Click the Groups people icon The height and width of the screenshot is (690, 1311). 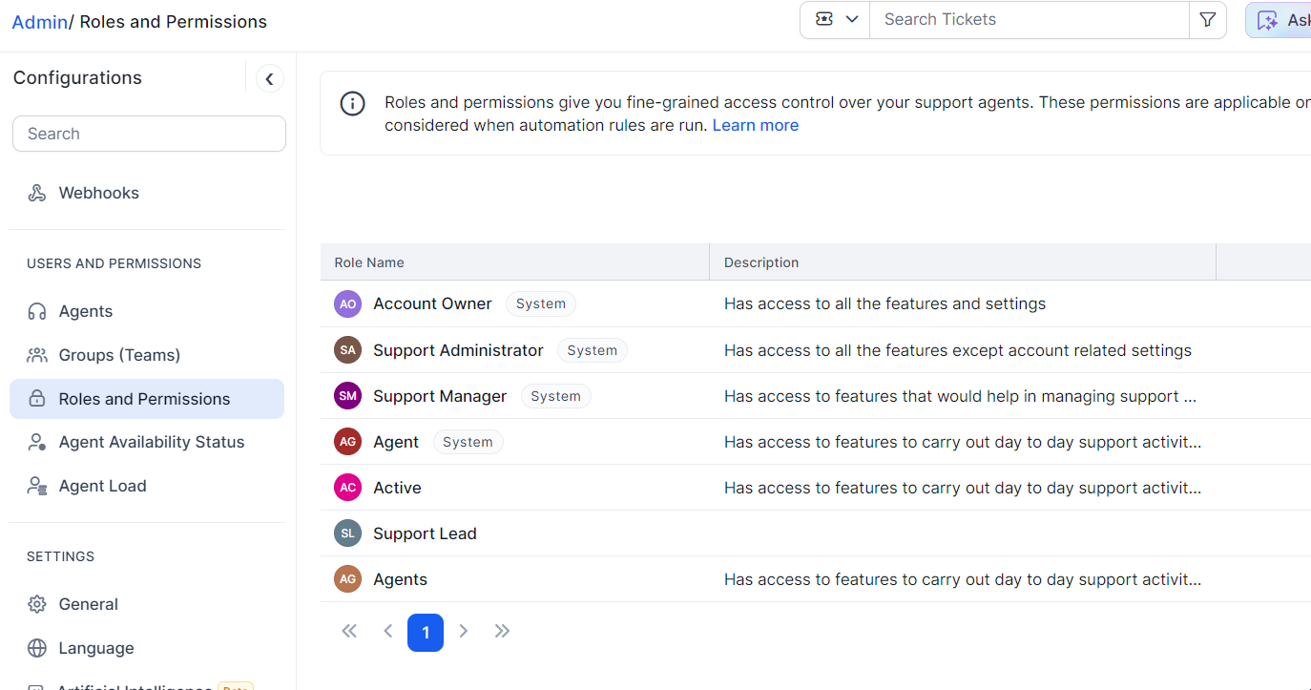(x=37, y=355)
